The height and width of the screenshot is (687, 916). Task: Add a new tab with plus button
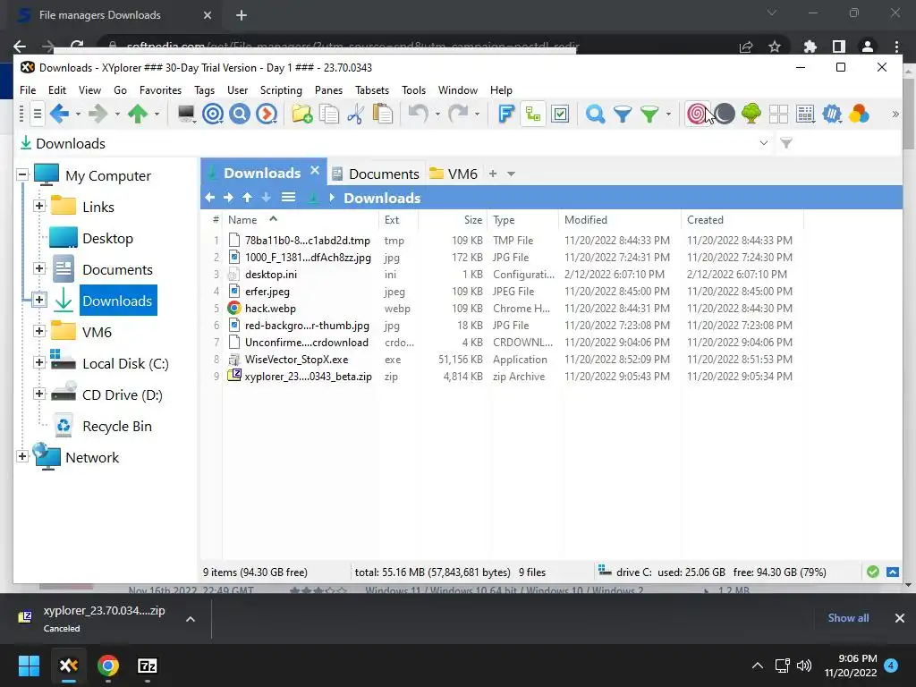coord(493,174)
